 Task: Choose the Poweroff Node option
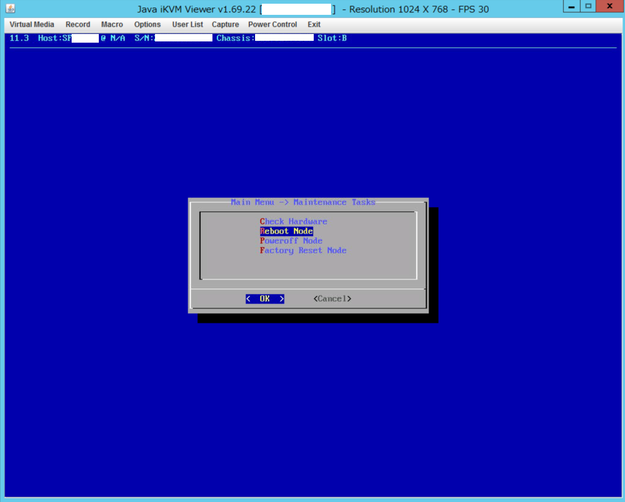tap(291, 241)
